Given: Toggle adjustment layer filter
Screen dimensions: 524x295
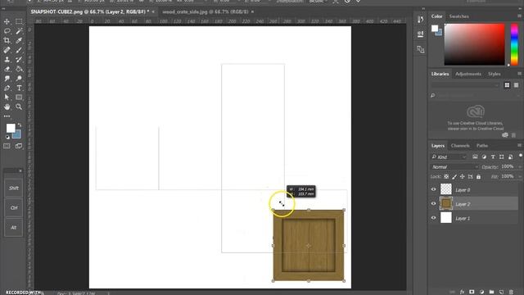Looking at the screenshot, I should [x=484, y=157].
